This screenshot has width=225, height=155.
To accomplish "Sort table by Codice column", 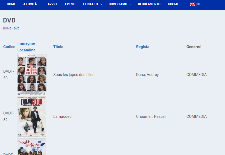I will 9,47.
